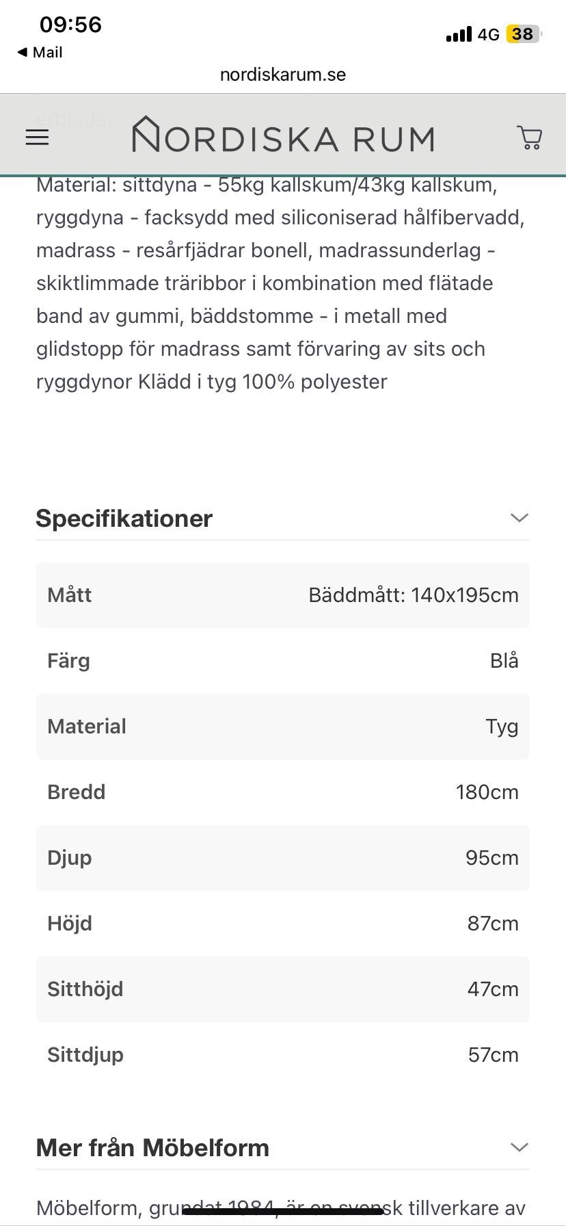Open the shopping cart

point(530,138)
